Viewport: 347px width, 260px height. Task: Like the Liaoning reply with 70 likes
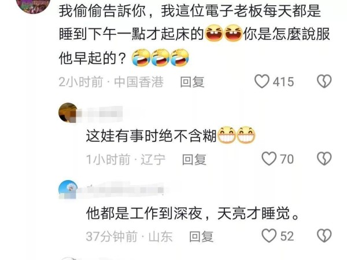point(269,159)
